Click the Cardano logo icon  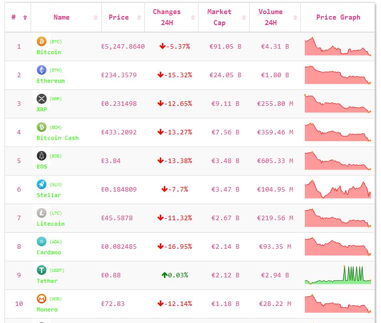(42, 241)
